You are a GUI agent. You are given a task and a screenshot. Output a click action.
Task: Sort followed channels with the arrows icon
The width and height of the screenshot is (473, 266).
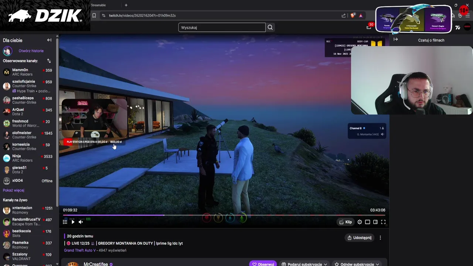pos(49,61)
